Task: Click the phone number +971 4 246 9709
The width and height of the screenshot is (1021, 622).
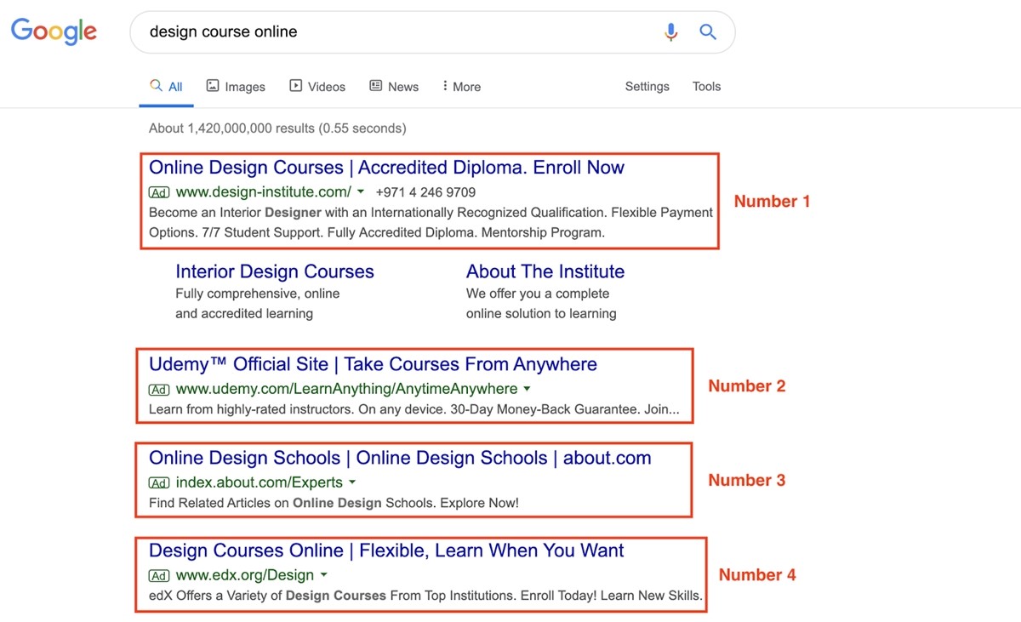Action: [x=425, y=192]
